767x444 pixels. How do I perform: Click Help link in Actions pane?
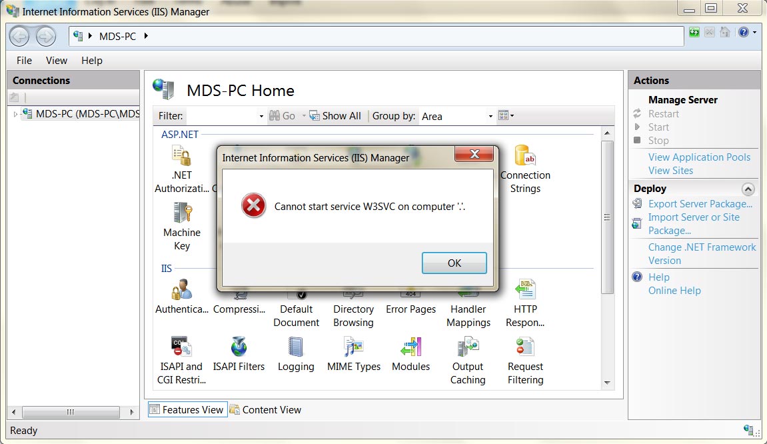pyautogui.click(x=659, y=277)
